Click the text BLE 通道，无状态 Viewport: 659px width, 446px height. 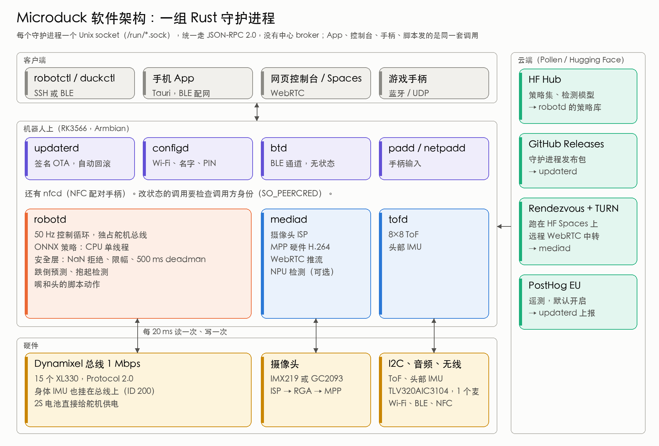click(x=302, y=164)
